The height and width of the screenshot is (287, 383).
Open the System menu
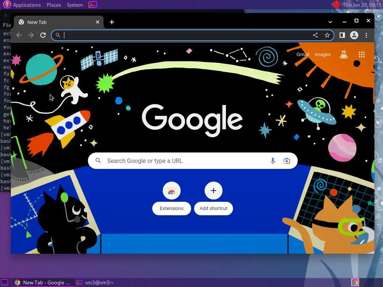tap(75, 5)
